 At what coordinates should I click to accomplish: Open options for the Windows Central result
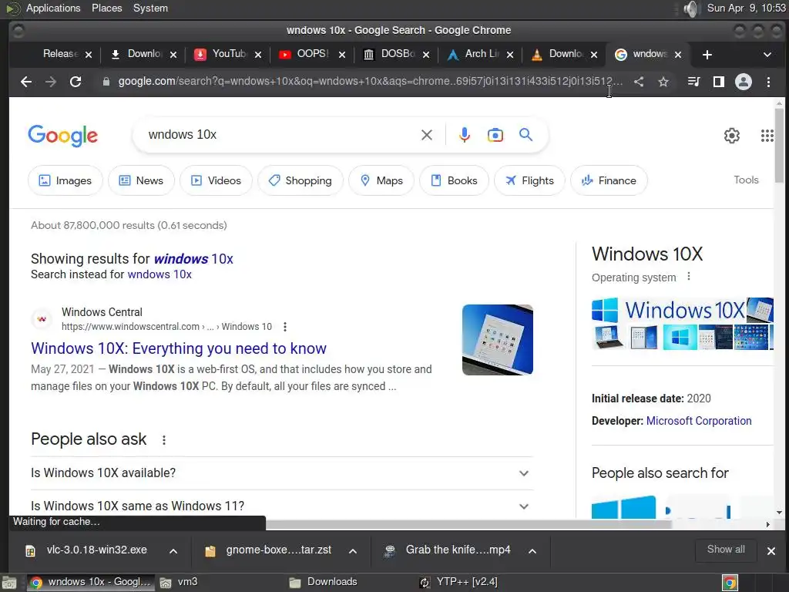point(285,327)
